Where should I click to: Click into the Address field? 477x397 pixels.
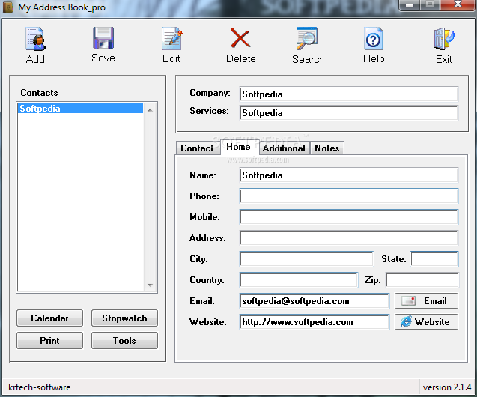point(349,238)
